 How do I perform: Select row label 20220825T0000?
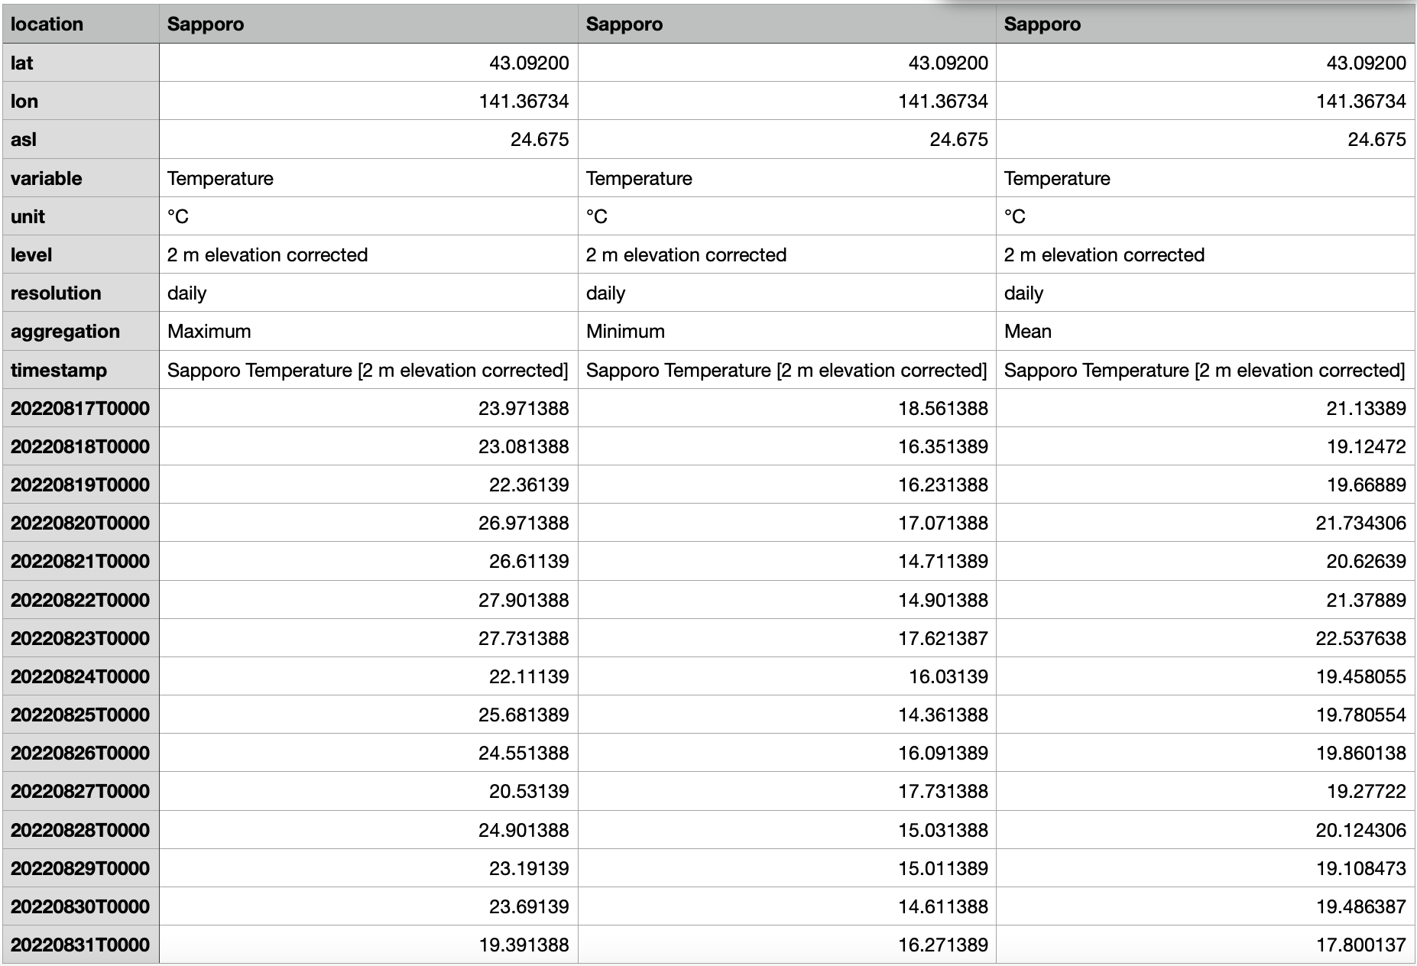(80, 715)
